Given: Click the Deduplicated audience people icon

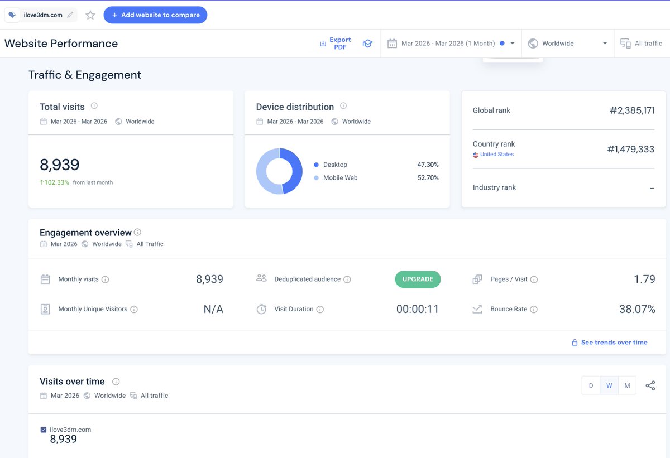Looking at the screenshot, I should tap(261, 278).
